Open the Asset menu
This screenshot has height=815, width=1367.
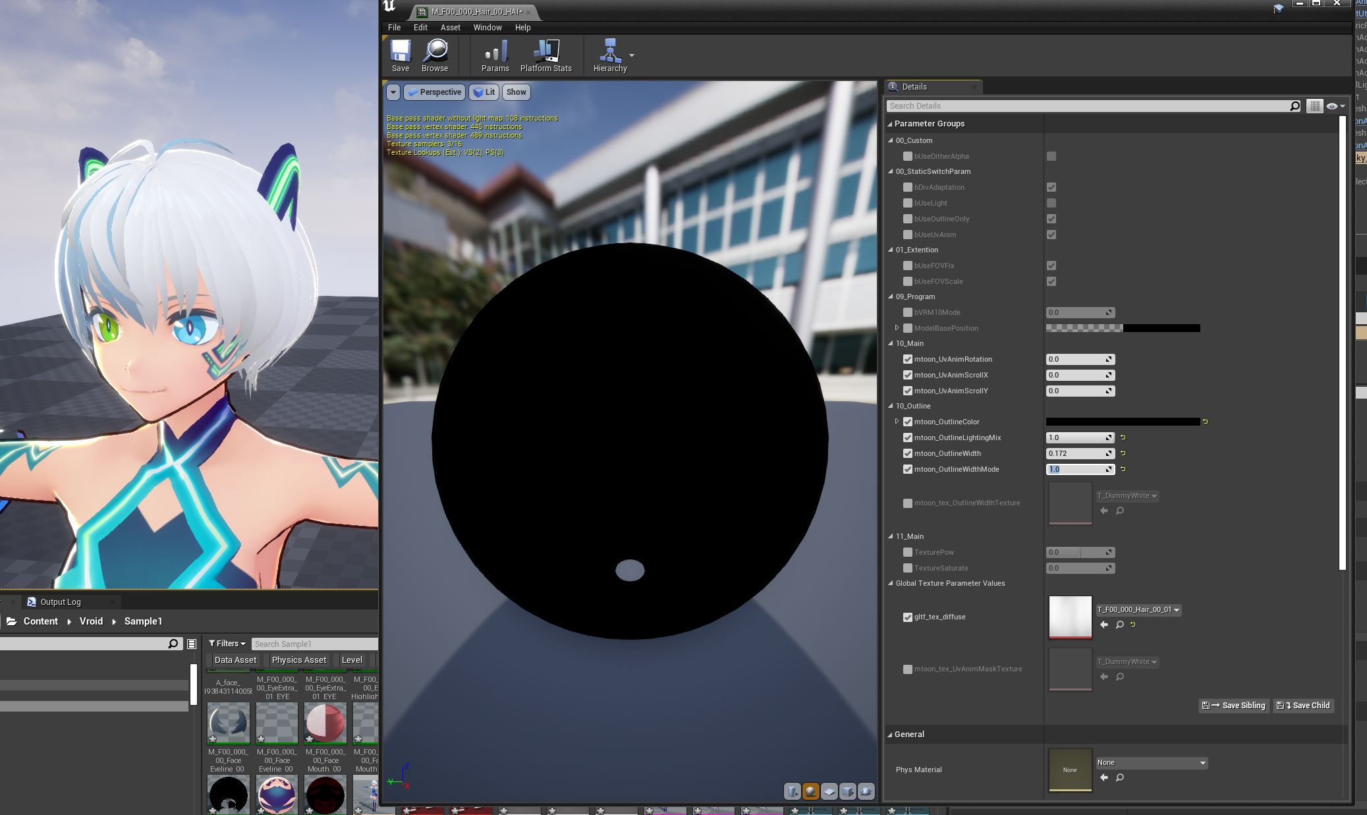(x=450, y=27)
